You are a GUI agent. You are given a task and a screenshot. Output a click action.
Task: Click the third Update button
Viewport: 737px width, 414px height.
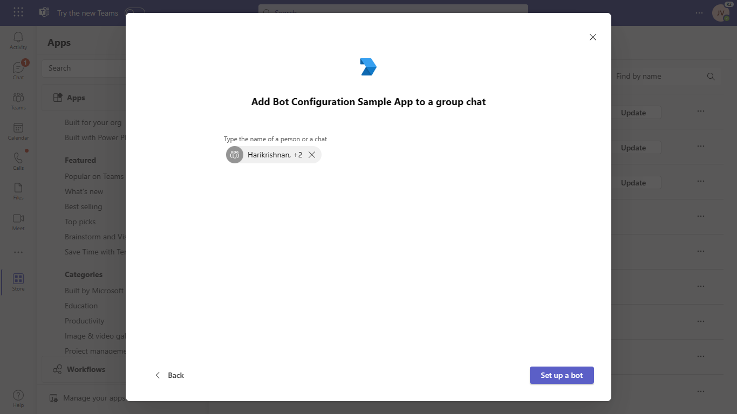(633, 183)
